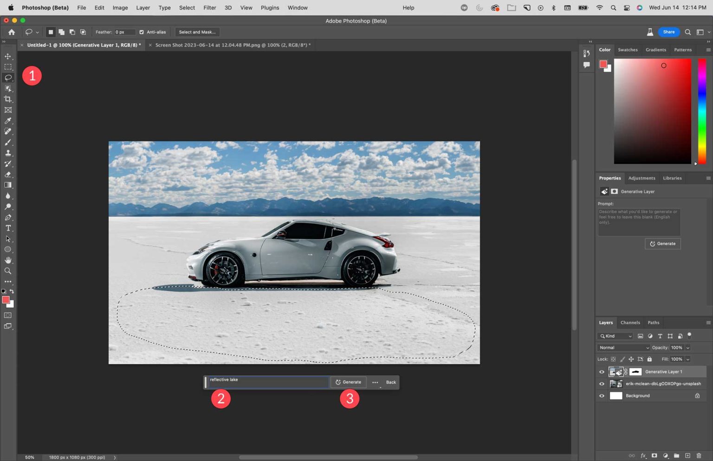
Task: Select the Lasso tool in the toolbar
Action: [8, 78]
